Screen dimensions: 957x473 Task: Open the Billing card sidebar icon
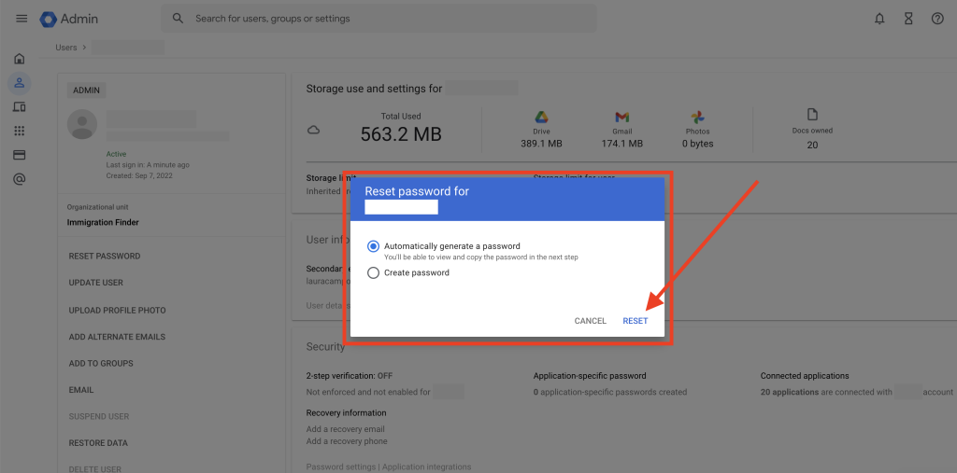(20, 155)
